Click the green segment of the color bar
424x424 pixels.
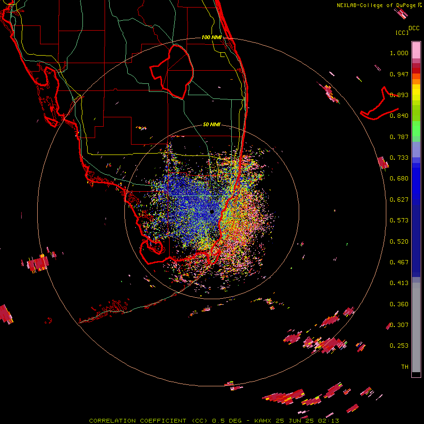tap(416, 129)
